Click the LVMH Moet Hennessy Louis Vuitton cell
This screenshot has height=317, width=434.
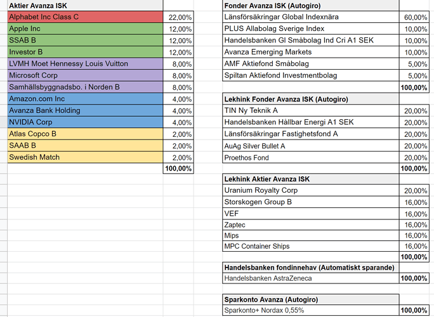84,63
